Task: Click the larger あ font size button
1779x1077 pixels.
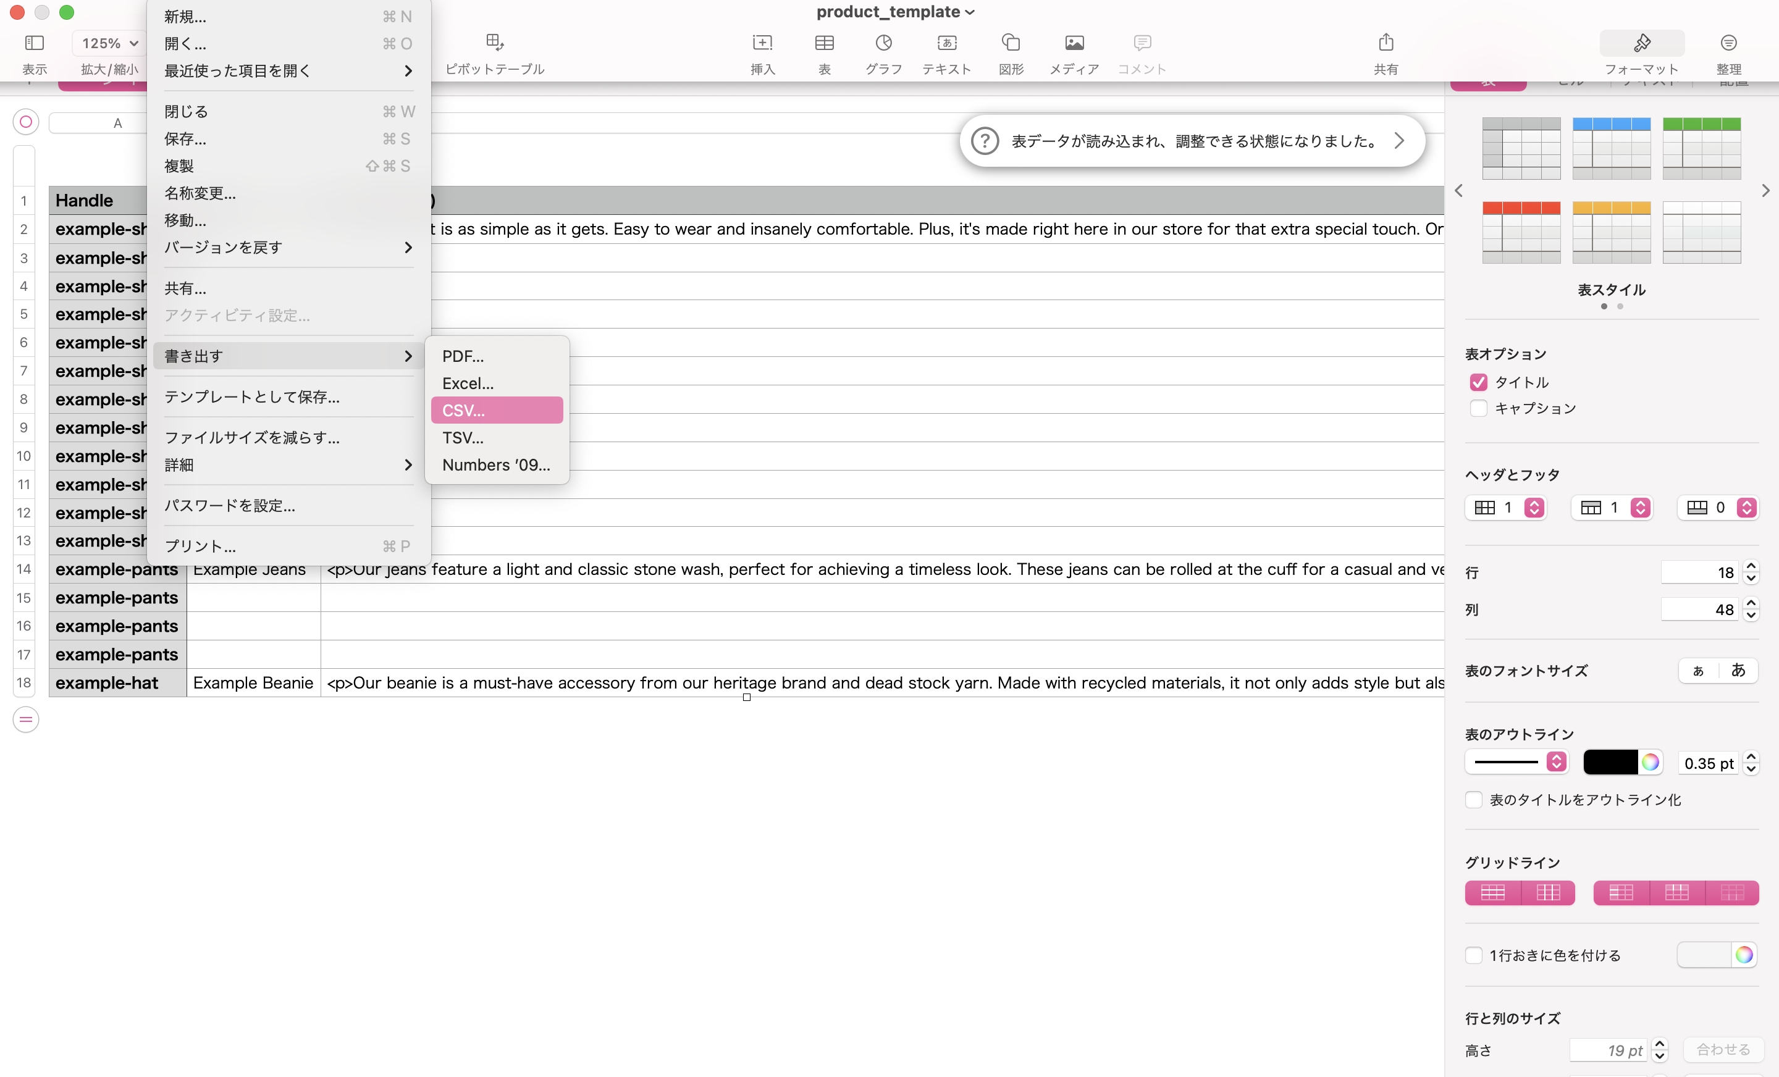Action: click(1738, 670)
